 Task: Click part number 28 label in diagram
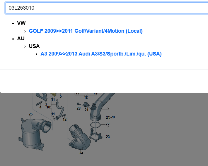tap(79, 108)
